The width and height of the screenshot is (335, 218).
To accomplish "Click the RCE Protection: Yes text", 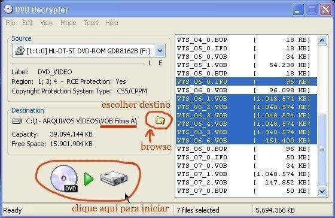I will 96,81.
